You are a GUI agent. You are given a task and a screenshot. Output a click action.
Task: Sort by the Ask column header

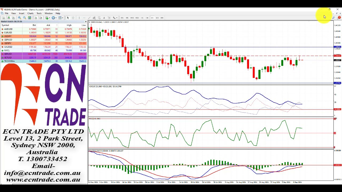(44, 25)
